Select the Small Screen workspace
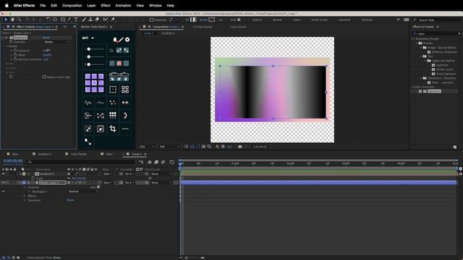 [320, 19]
